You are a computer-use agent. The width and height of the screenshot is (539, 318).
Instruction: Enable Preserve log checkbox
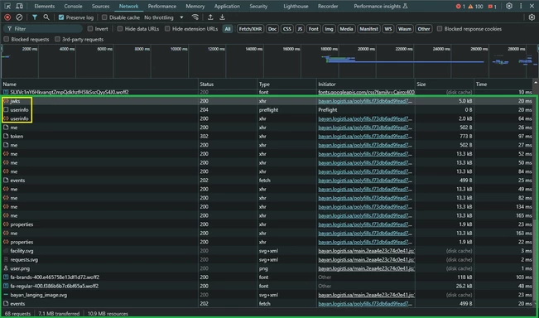point(61,17)
